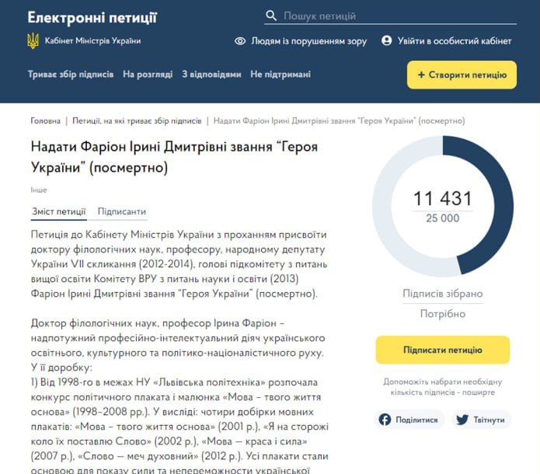
Task: Open 'З відповідями' petitions list
Action: click(x=211, y=75)
